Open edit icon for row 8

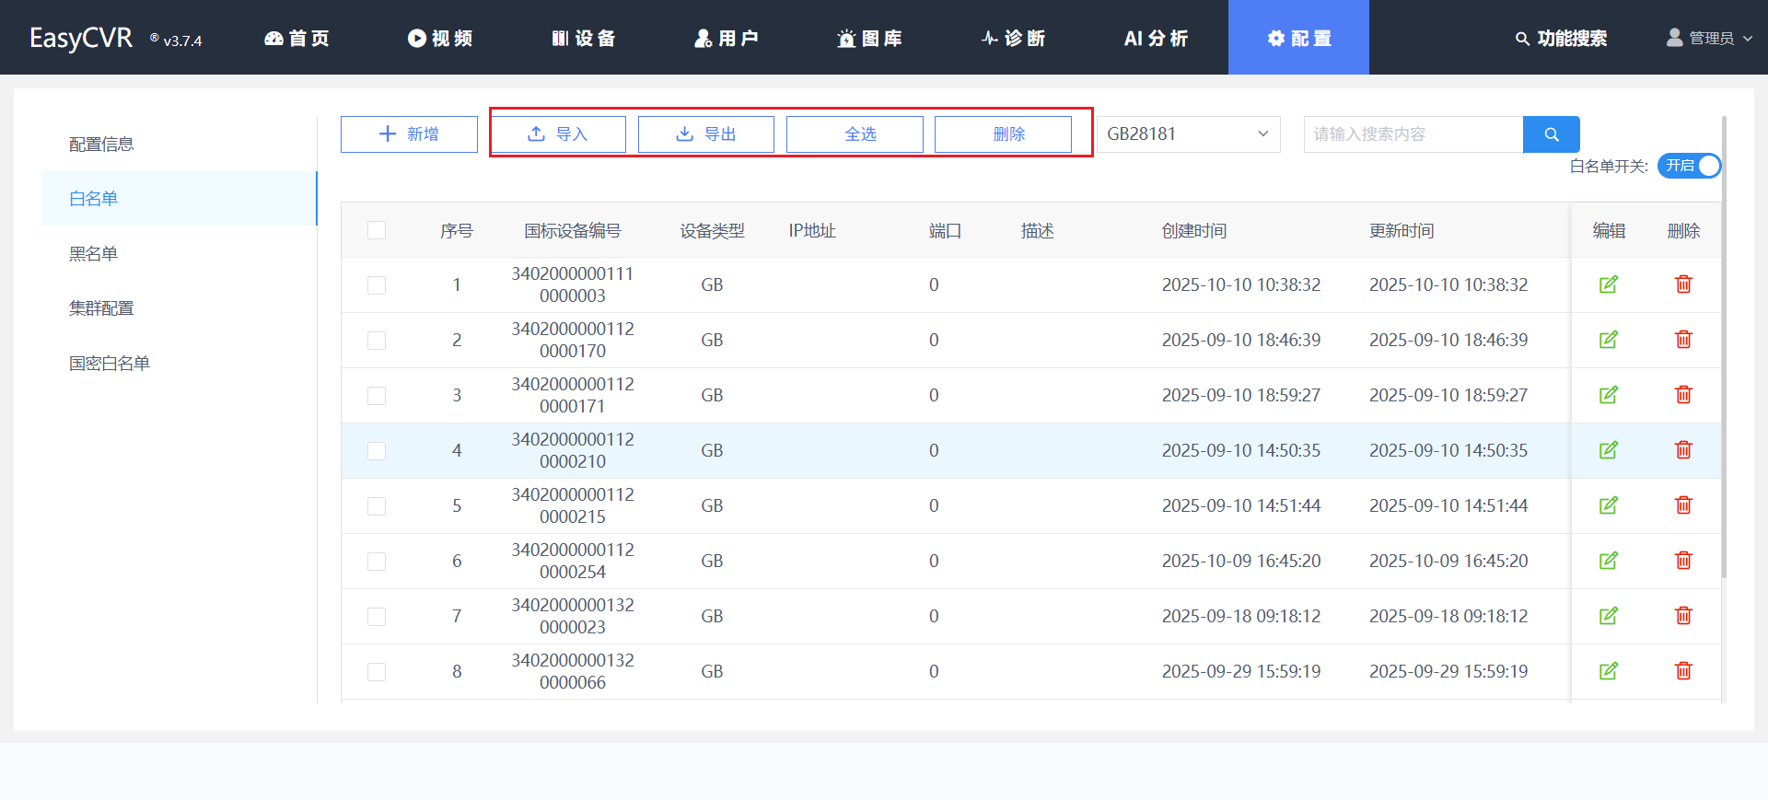coord(1608,671)
